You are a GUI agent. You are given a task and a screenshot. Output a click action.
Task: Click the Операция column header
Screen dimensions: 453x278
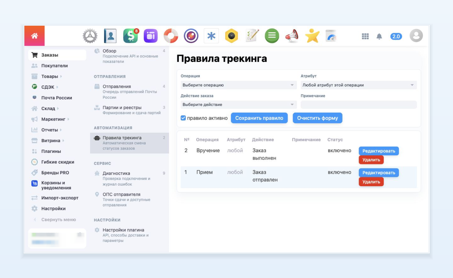[207, 140]
